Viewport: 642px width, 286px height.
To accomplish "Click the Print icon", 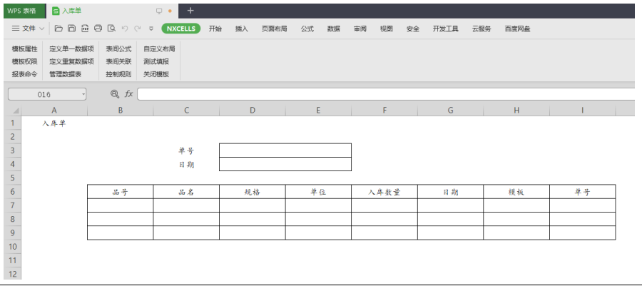I will pyautogui.click(x=98, y=29).
